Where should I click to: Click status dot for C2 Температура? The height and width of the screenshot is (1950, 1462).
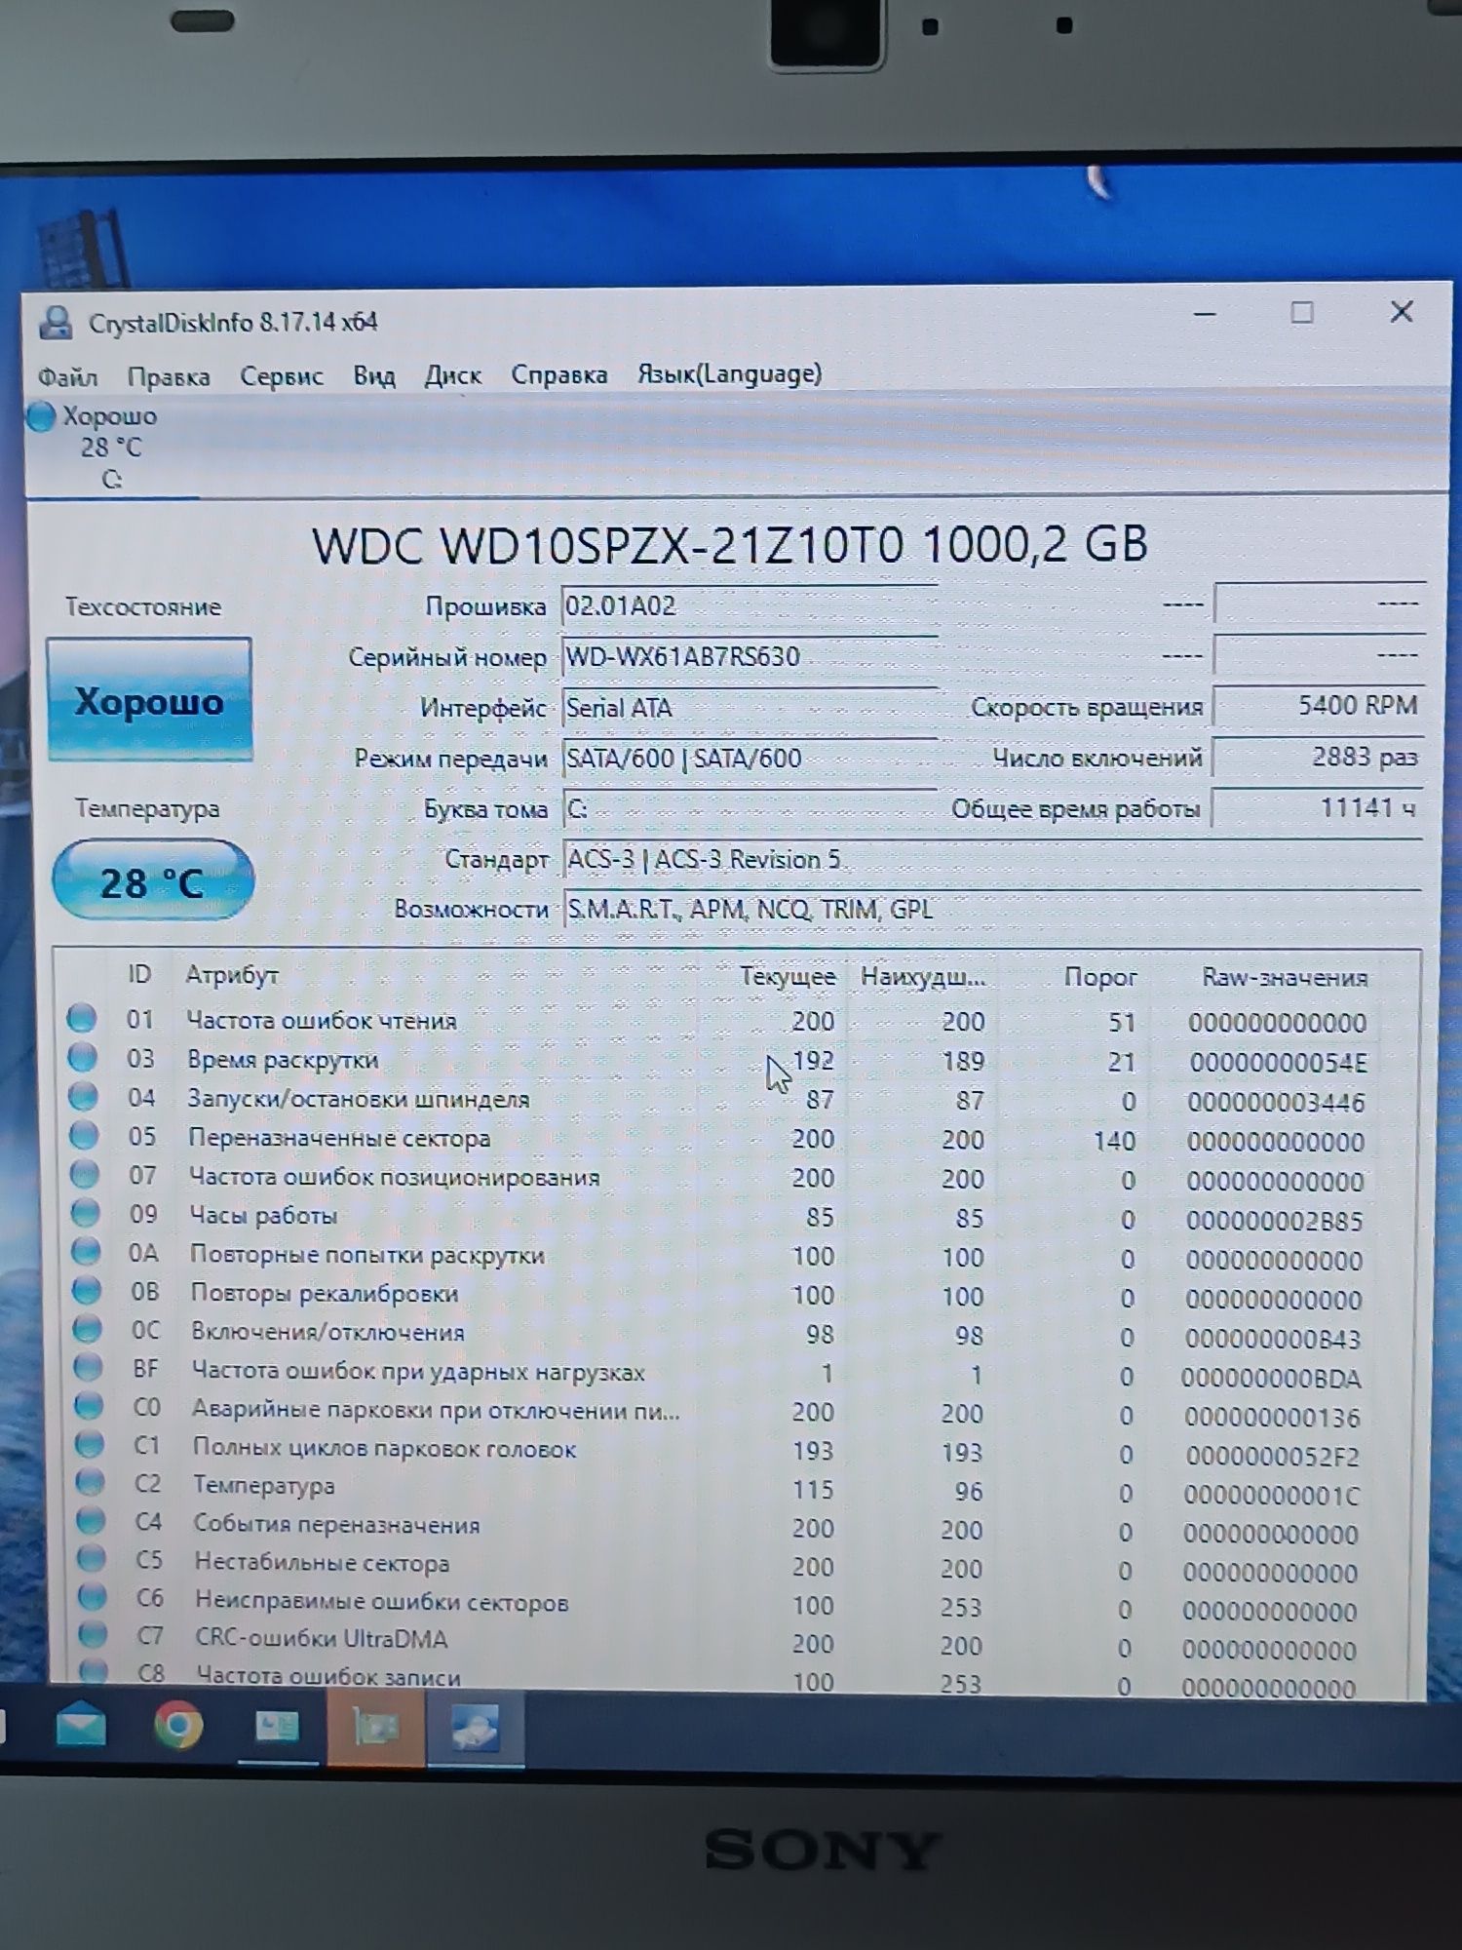91,1483
